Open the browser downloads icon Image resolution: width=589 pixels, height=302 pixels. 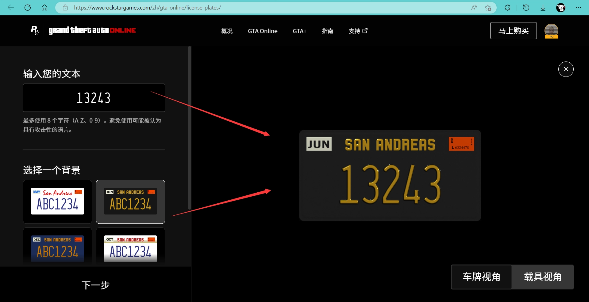click(x=543, y=8)
